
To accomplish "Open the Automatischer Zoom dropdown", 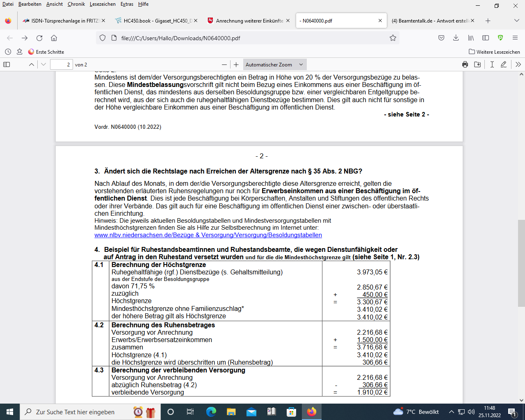I will [x=274, y=64].
